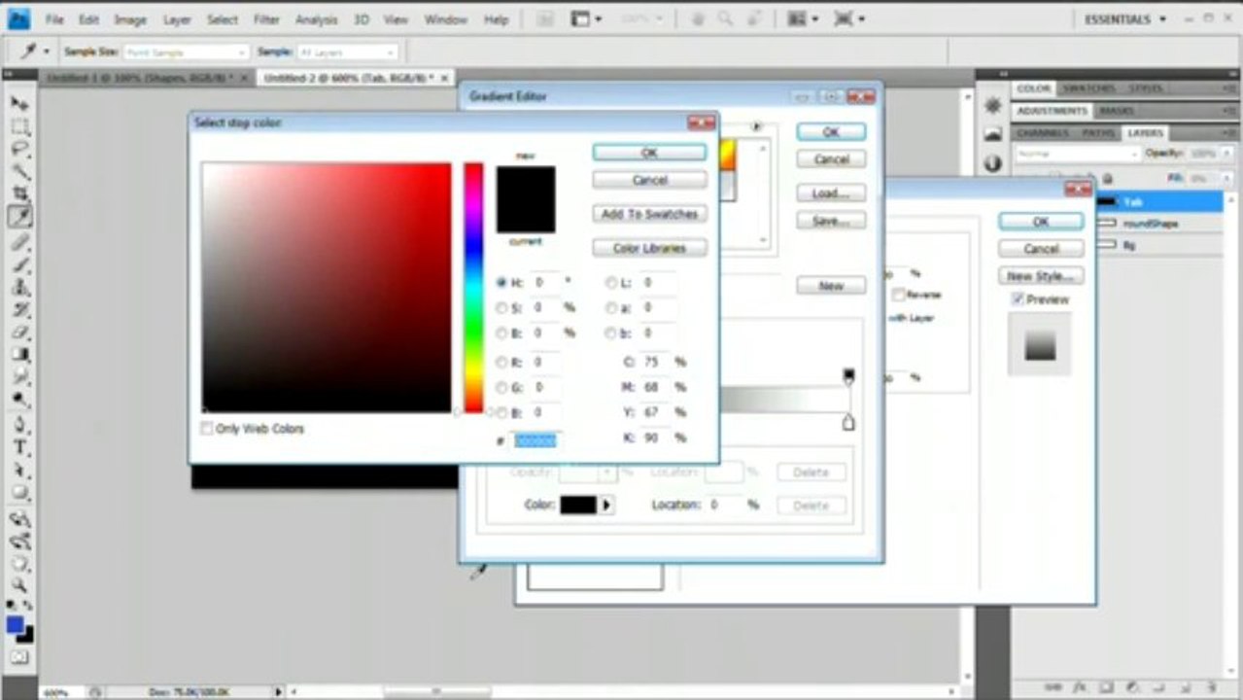Select the Horizontal Type tool
The image size is (1243, 700).
(x=19, y=448)
